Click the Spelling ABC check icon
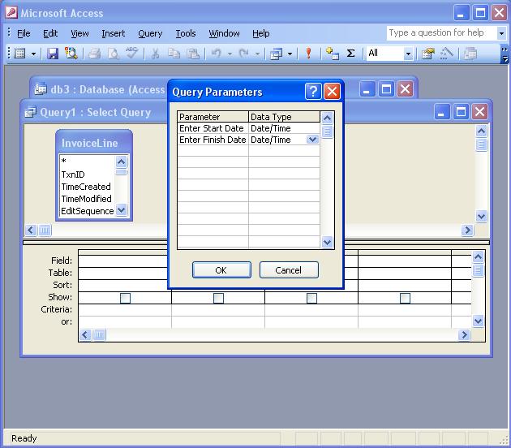 [132, 53]
